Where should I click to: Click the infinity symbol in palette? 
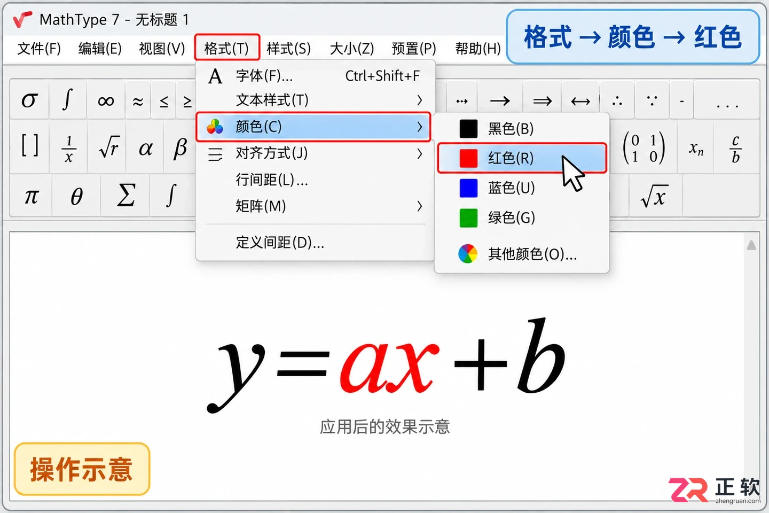coord(106,100)
